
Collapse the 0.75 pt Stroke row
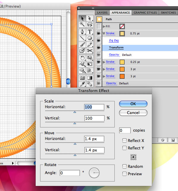[x=104, y=34]
